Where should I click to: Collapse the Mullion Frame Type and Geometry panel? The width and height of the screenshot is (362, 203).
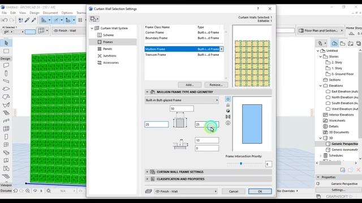tap(147, 92)
